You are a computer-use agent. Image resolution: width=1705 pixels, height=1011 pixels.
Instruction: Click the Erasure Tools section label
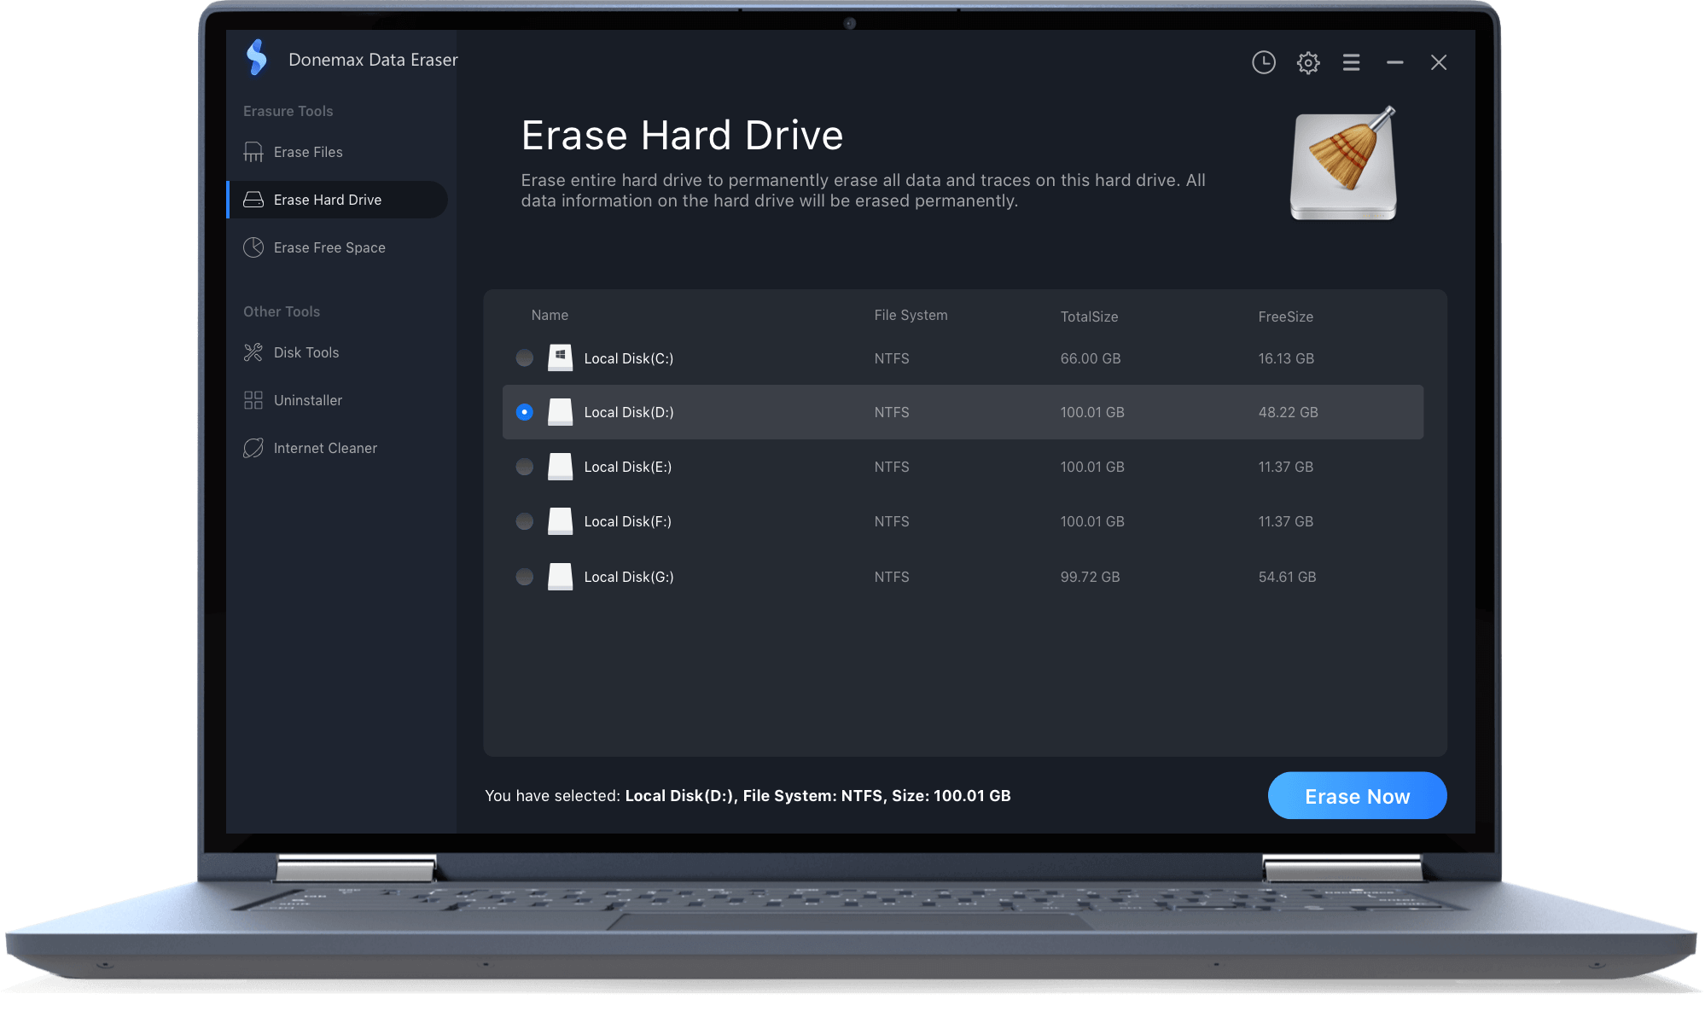coord(288,111)
